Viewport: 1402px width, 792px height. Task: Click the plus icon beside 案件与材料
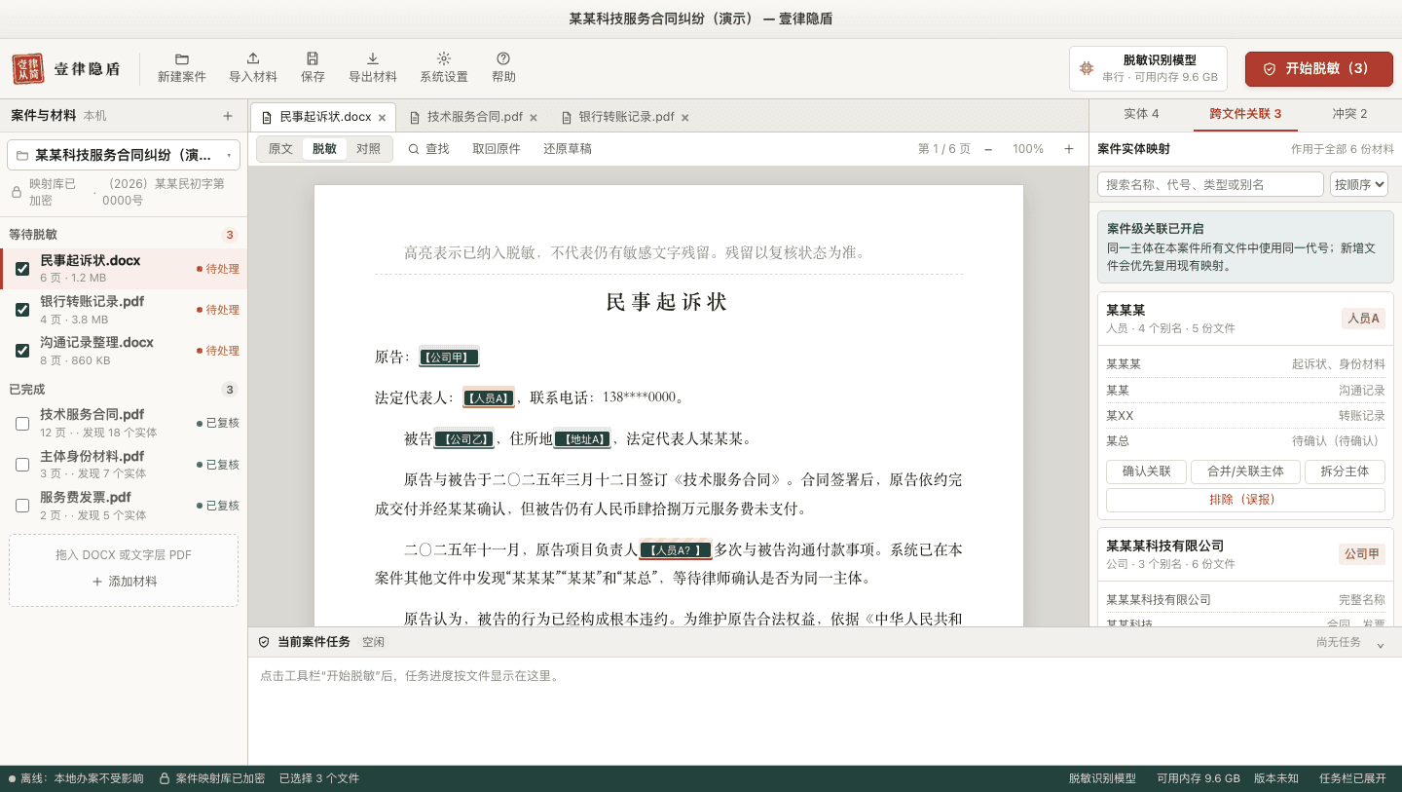(x=228, y=116)
